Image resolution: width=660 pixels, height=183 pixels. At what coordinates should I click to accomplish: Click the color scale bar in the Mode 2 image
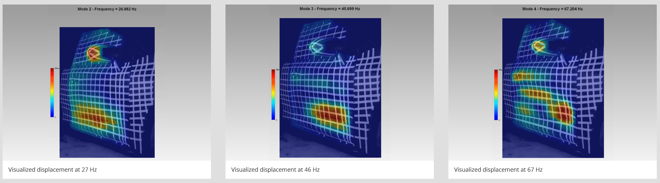[x=52, y=92]
